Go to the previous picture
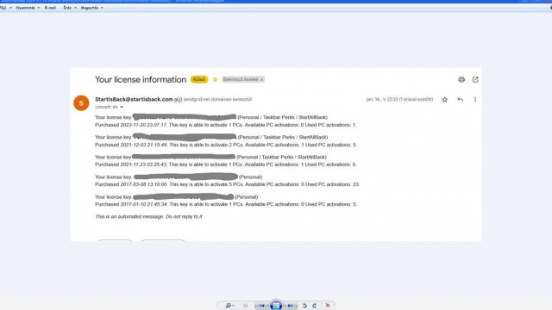Screen dimensions: 552x310 click(261, 306)
